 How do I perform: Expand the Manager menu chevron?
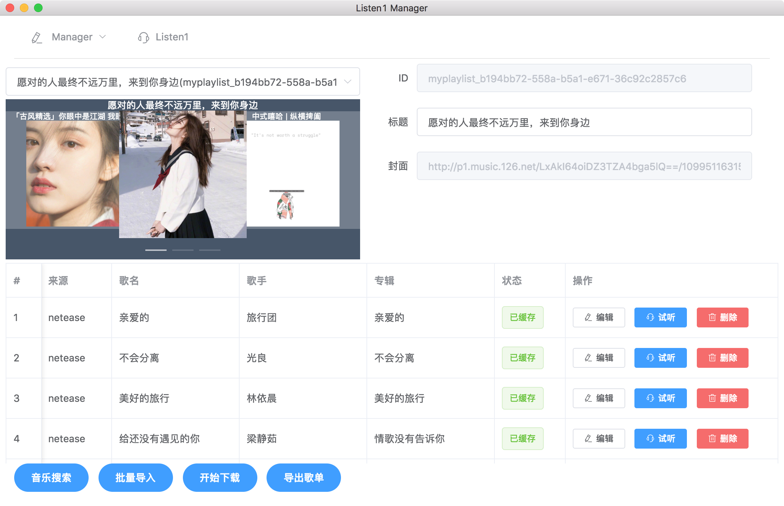point(103,37)
